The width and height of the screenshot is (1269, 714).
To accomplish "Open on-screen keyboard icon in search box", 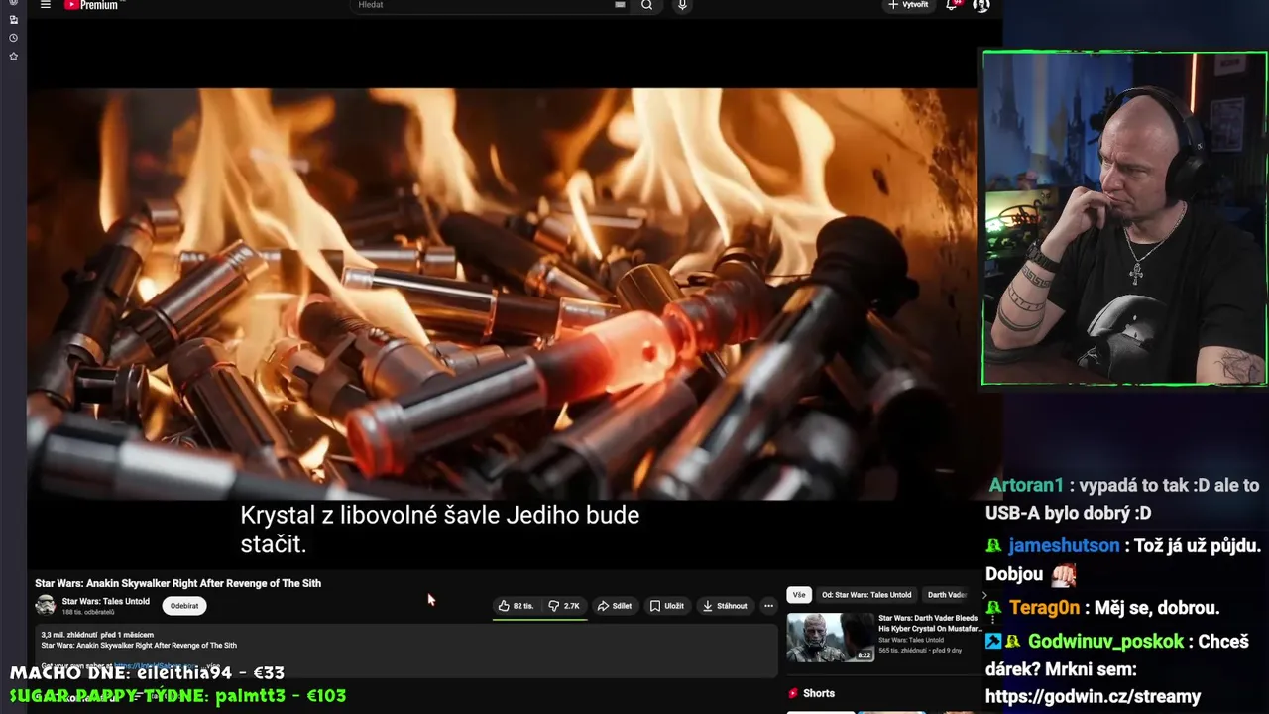I will coord(620,5).
